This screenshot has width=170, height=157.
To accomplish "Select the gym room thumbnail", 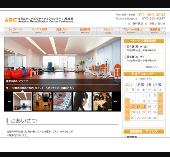I will pos(22,101).
